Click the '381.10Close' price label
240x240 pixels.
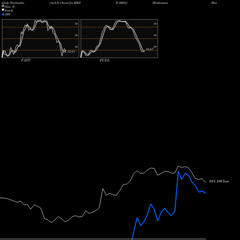click(219, 181)
